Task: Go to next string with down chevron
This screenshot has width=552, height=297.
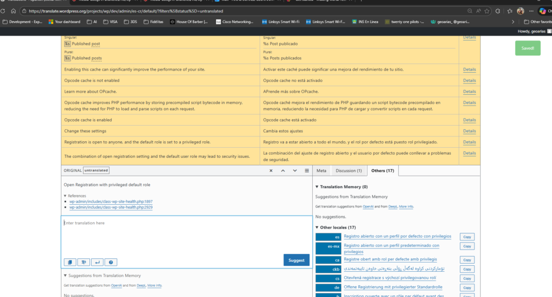Action: pos(295,170)
